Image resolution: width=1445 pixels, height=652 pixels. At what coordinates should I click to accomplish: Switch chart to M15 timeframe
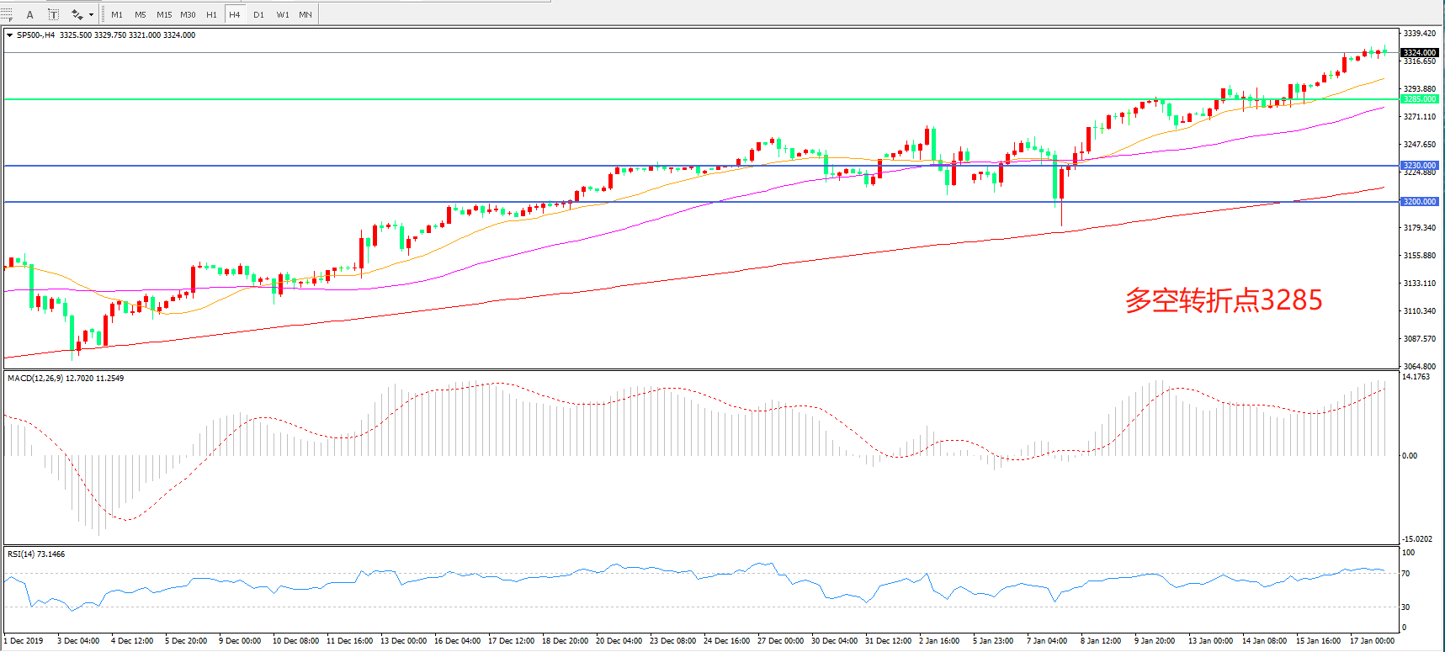(164, 14)
